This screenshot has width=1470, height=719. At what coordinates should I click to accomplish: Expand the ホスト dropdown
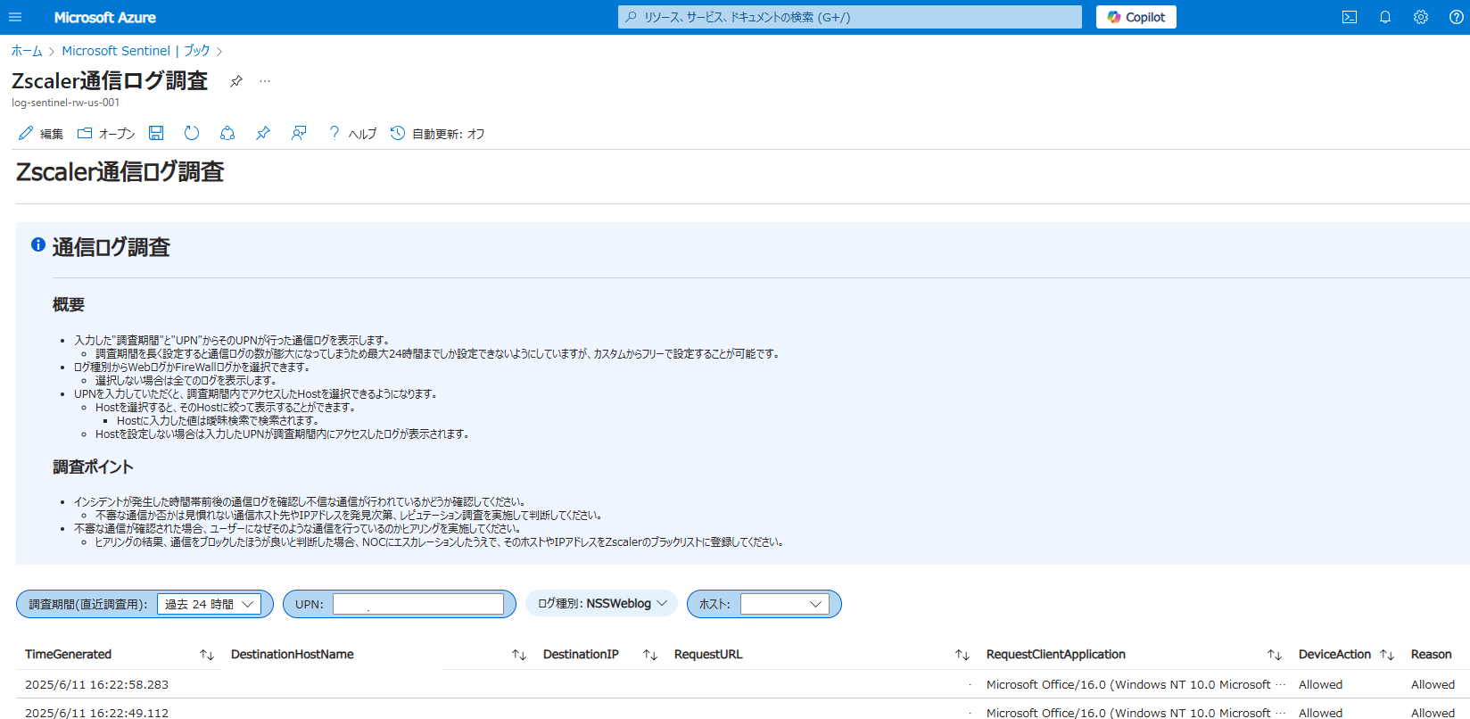click(784, 604)
